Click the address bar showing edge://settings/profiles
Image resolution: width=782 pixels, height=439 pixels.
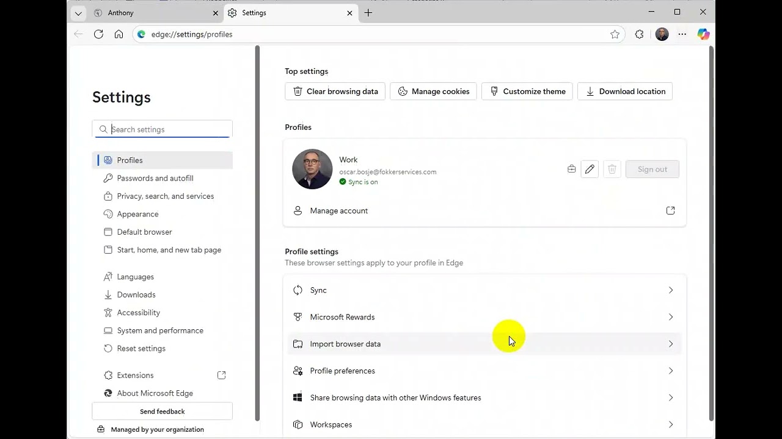[x=379, y=34]
